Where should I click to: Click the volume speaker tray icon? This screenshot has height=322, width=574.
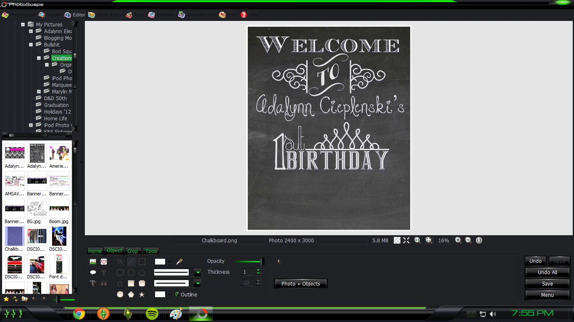(x=492, y=314)
